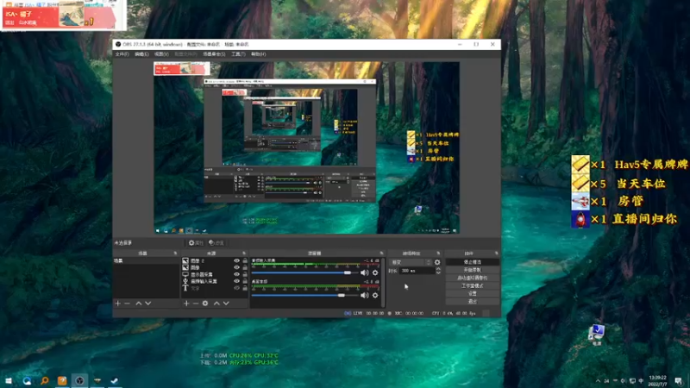The width and height of the screenshot is (690, 388).
Task: Click the 开始录制 start recording button
Action: coord(472,270)
